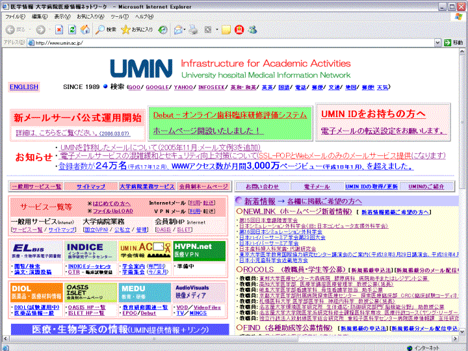Open the INDICE logo banner
Viewport: 468px width, 351px height.
point(90,251)
